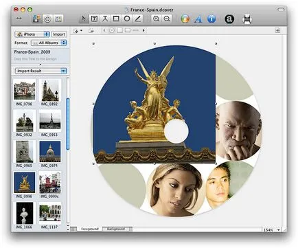Click the zoom out magnifier

167,19
